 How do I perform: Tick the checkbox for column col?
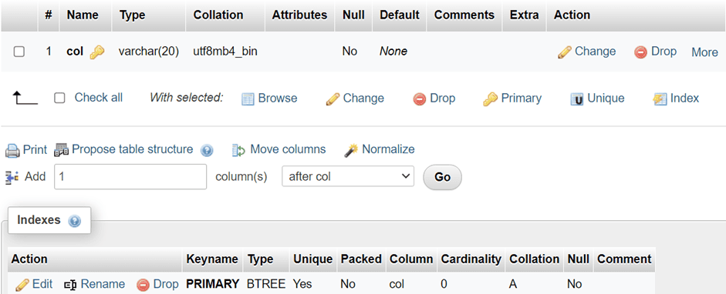19,52
